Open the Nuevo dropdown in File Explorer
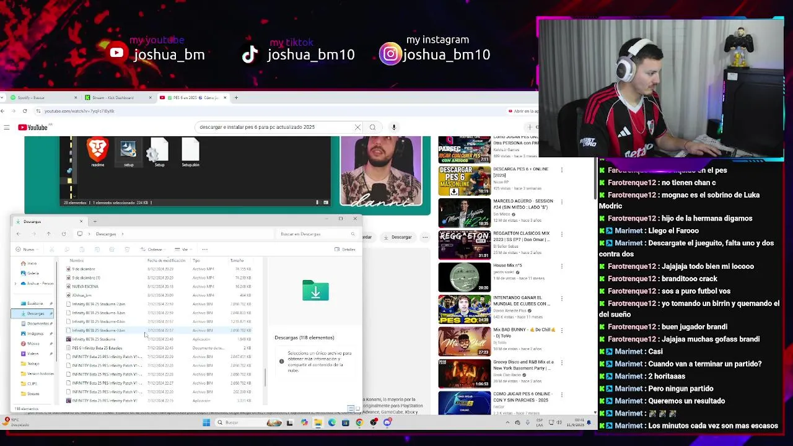The height and width of the screenshot is (446, 793). tap(26, 249)
